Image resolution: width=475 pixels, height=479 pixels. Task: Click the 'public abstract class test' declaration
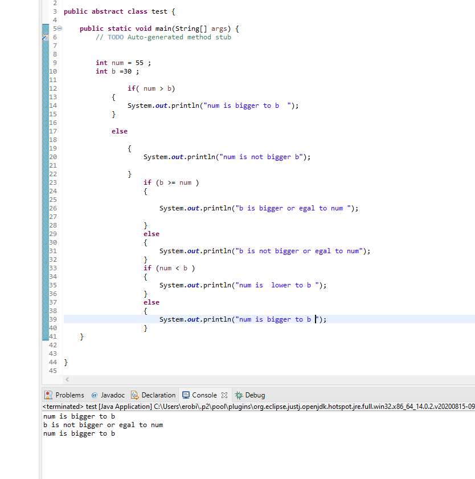(119, 11)
